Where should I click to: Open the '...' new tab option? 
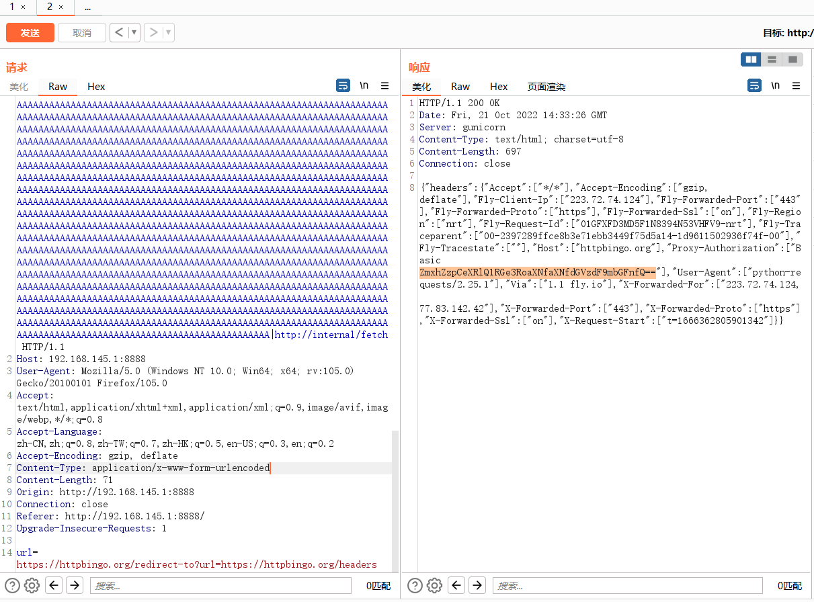(x=88, y=7)
